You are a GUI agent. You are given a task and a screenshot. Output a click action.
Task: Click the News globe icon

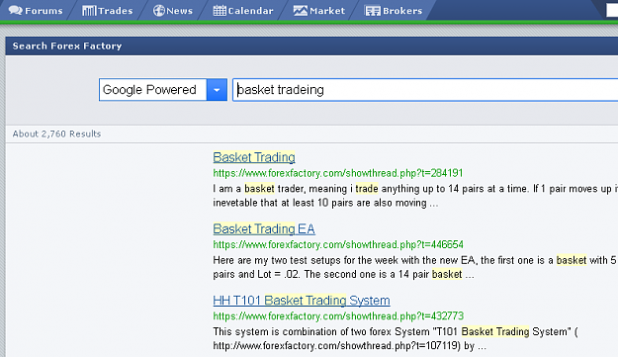pos(159,11)
